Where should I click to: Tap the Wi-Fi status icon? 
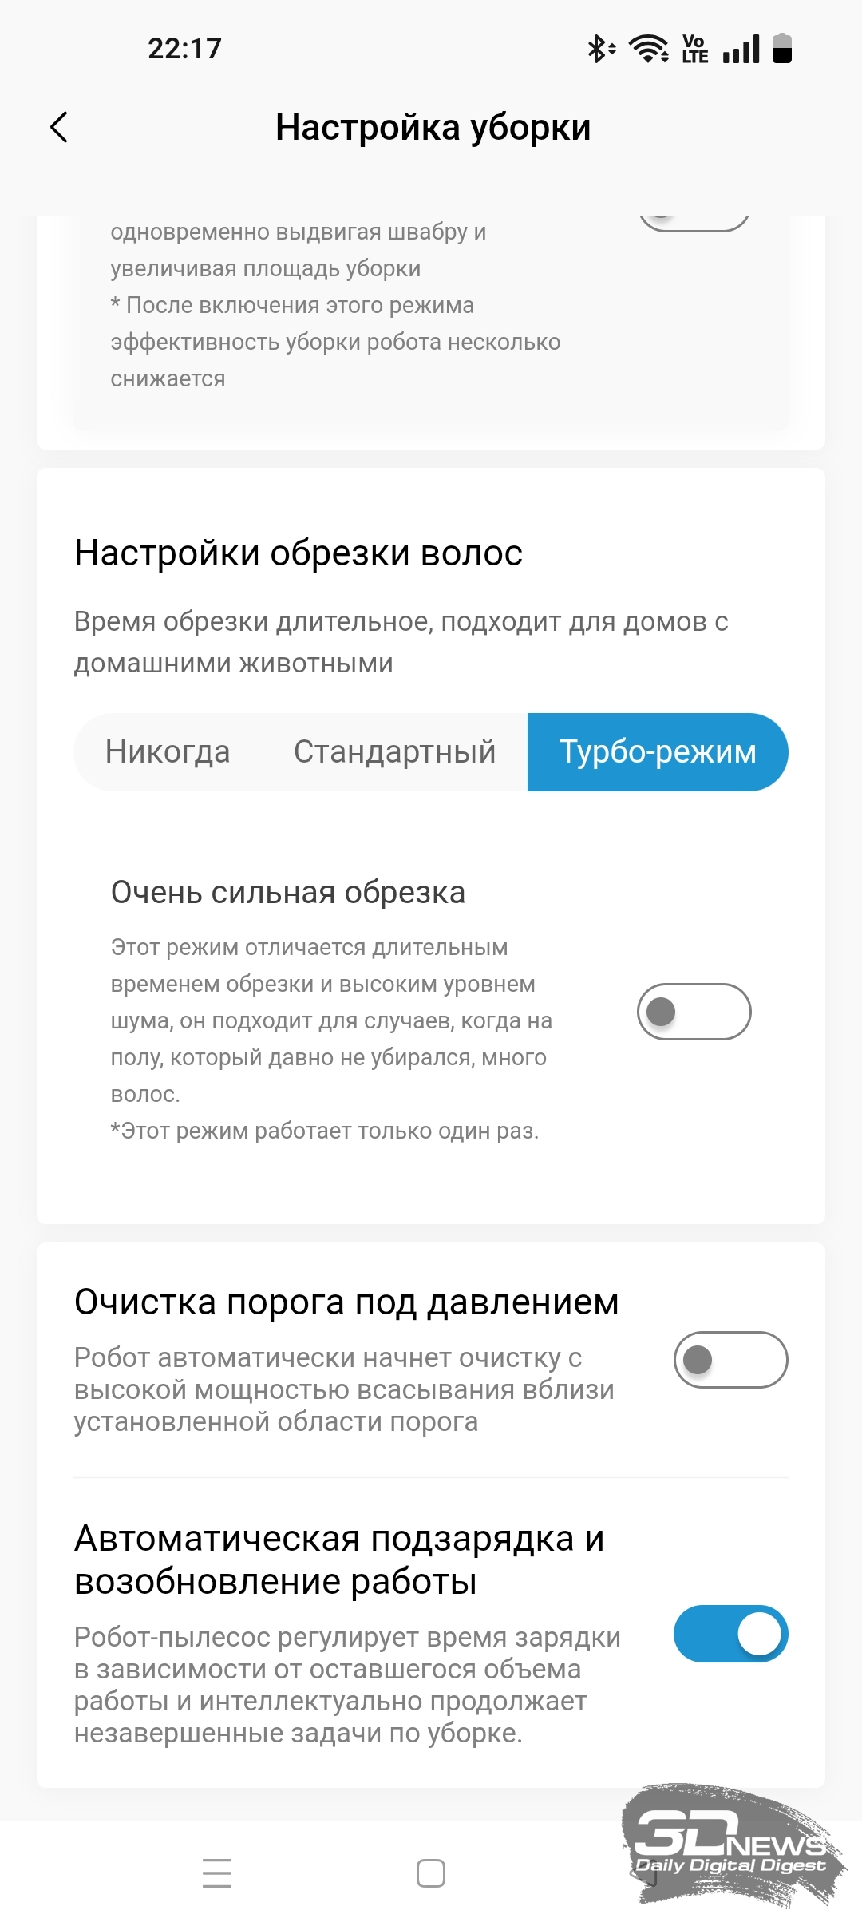[649, 49]
